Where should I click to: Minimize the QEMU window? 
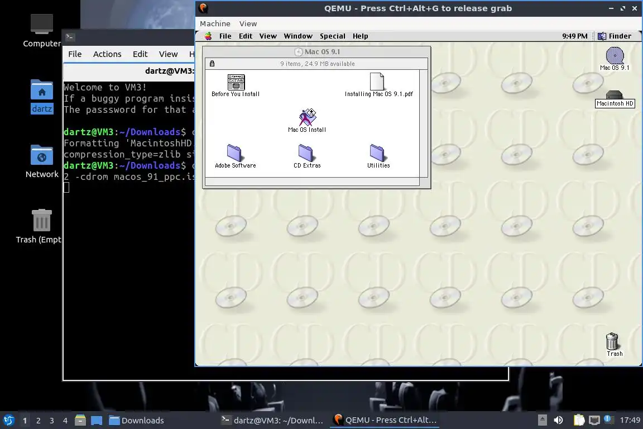(611, 8)
